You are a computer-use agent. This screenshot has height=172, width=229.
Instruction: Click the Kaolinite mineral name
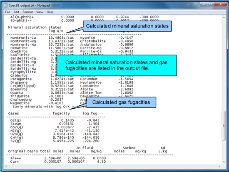[20, 55]
